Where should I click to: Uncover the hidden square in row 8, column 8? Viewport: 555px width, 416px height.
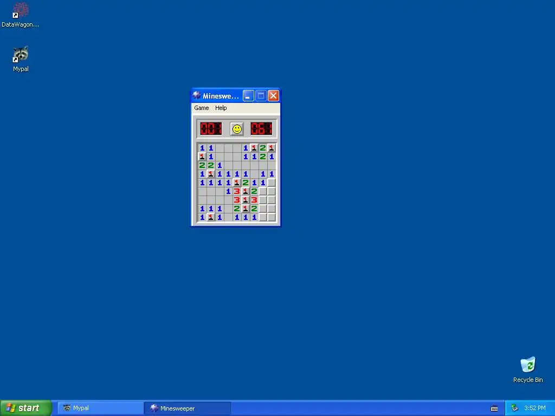(263, 209)
